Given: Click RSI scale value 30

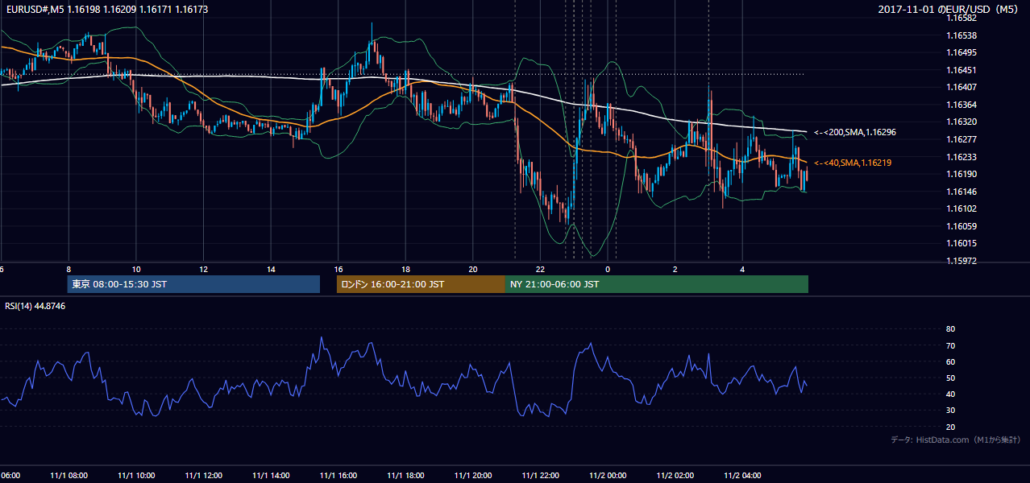Looking at the screenshot, I should (950, 411).
